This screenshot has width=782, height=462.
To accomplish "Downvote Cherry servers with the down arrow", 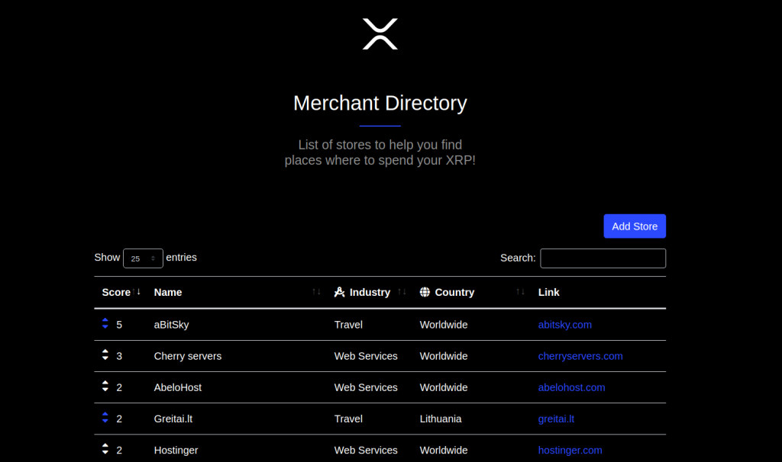I will tap(105, 358).
